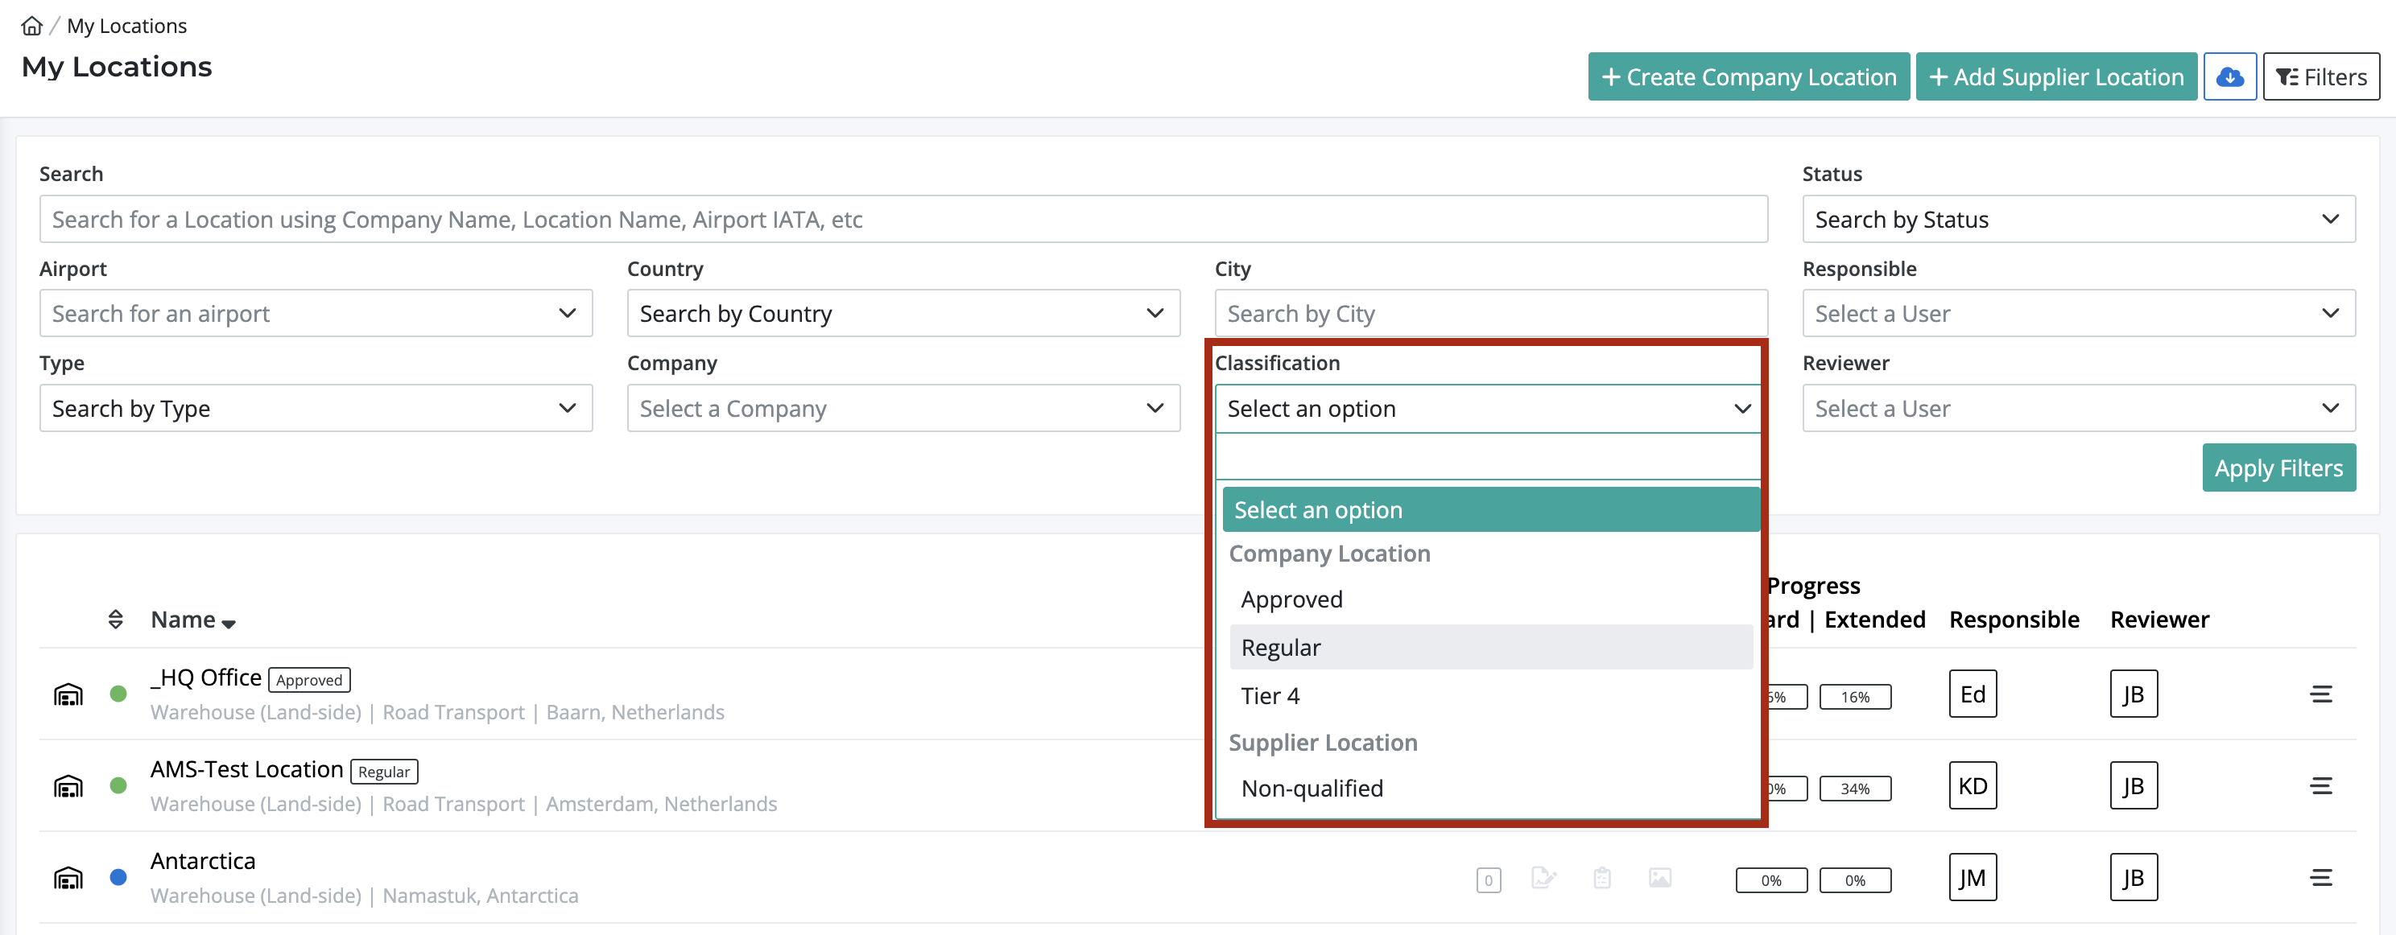Viewport: 2396px width, 935px height.
Task: Click JB reviewer avatar on _HQ Office row
Action: pyautogui.click(x=2134, y=694)
